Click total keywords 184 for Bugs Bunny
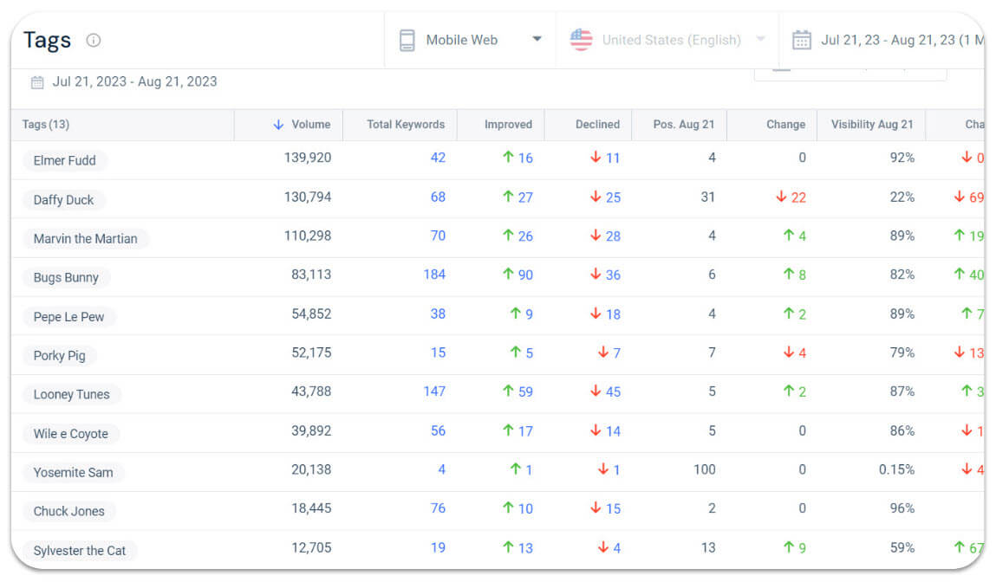 coord(434,275)
